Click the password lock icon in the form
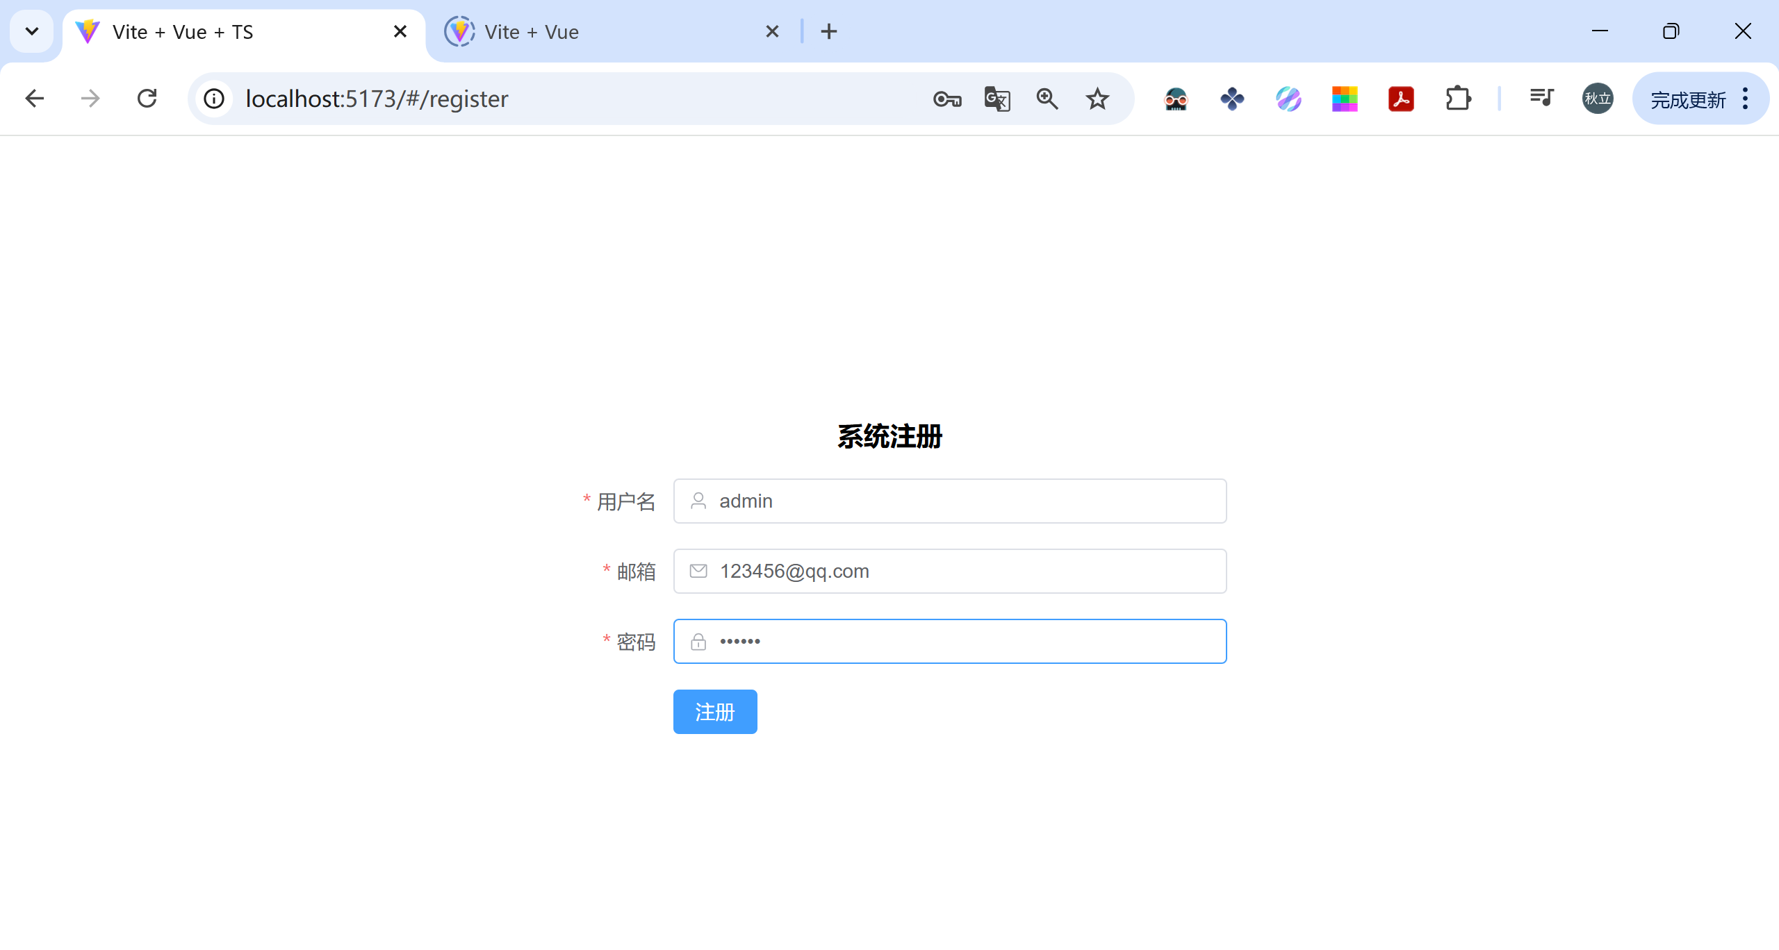The width and height of the screenshot is (1779, 950). coord(698,641)
